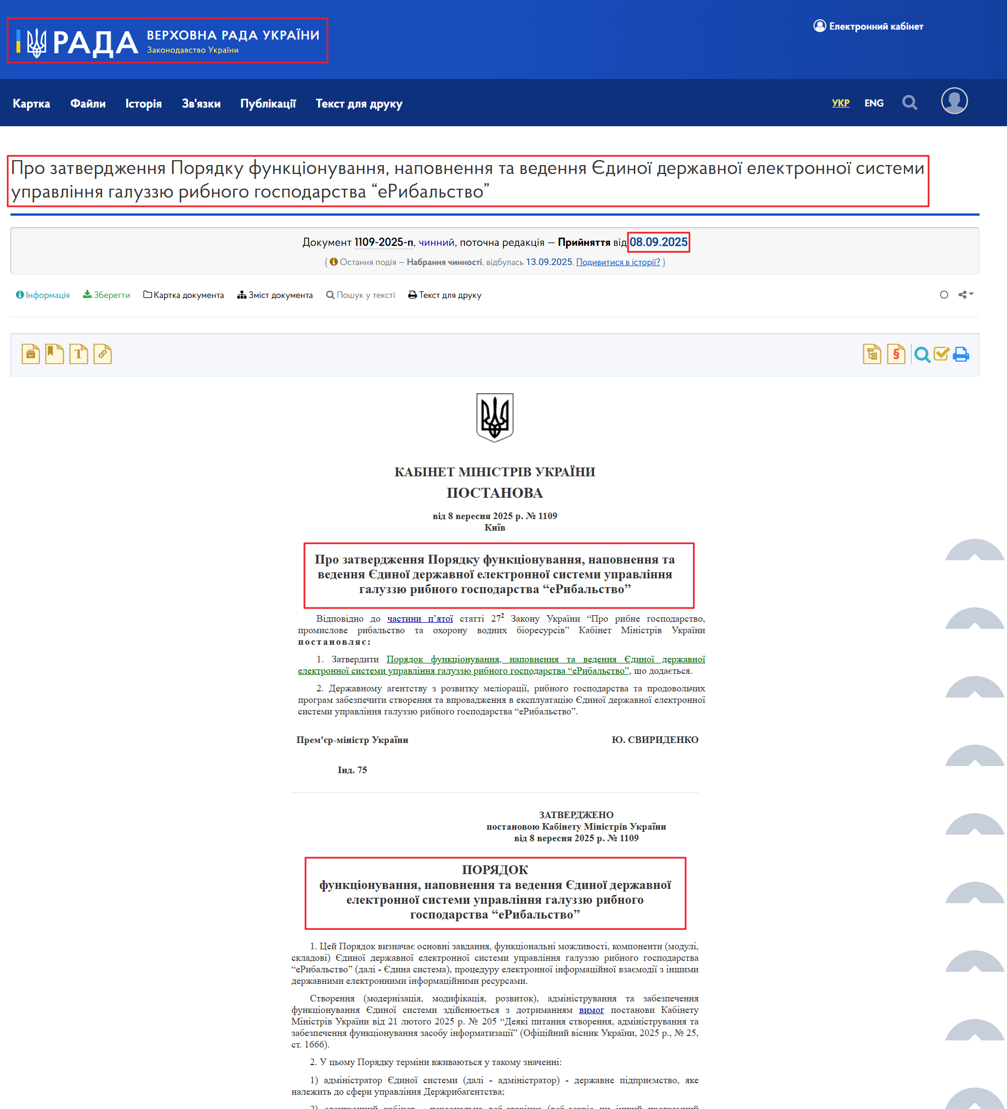Click the search magnifier in navigation bar
The width and height of the screenshot is (1007, 1109).
point(910,102)
